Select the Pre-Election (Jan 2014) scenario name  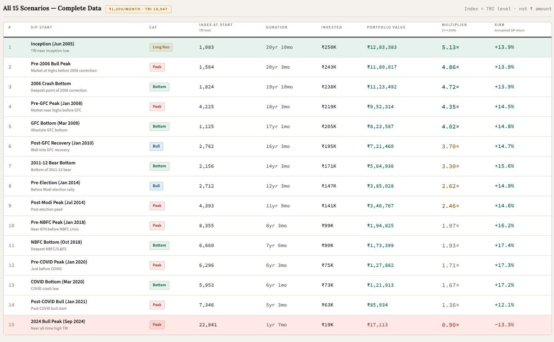point(55,183)
